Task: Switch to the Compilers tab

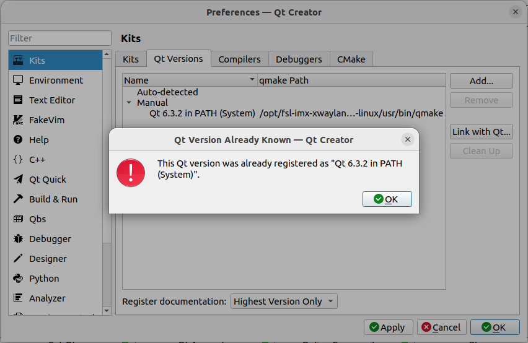Action: (x=239, y=59)
